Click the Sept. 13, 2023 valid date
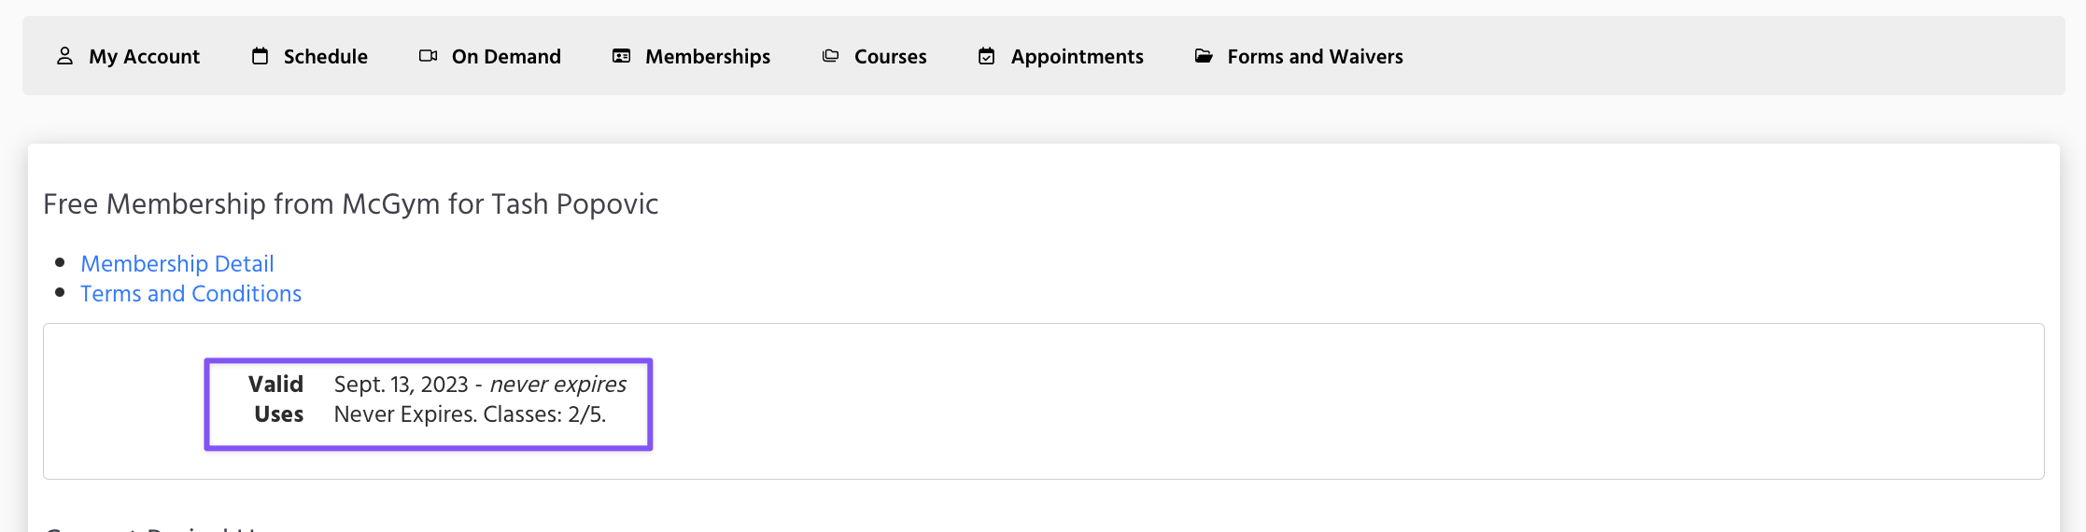This screenshot has width=2086, height=532. pyautogui.click(x=401, y=385)
